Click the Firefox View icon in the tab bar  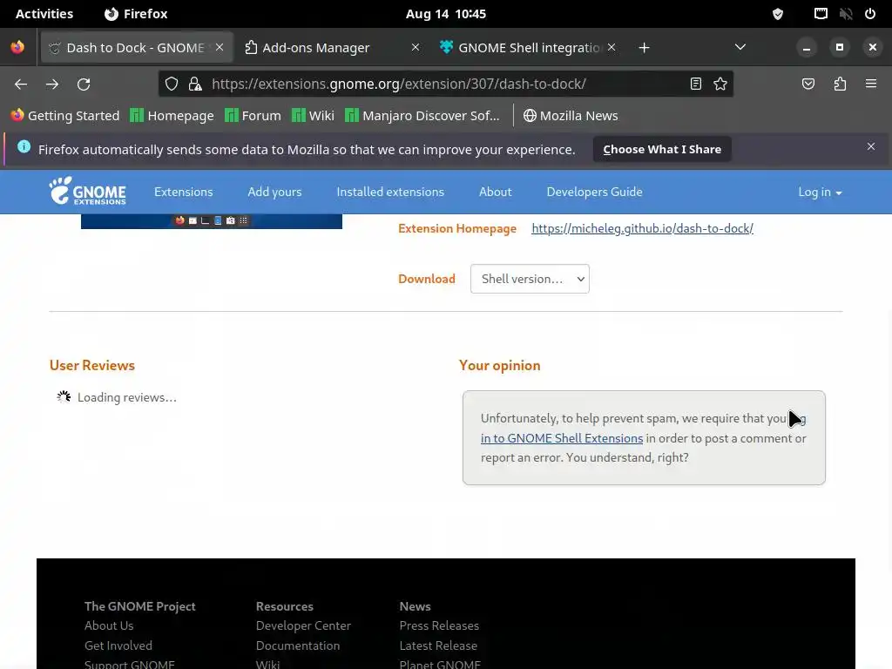point(17,47)
